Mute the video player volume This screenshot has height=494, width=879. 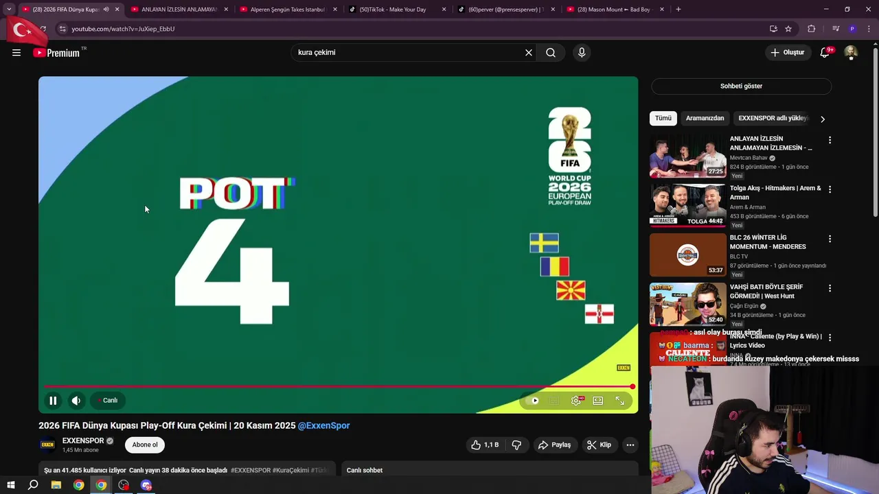tap(76, 401)
